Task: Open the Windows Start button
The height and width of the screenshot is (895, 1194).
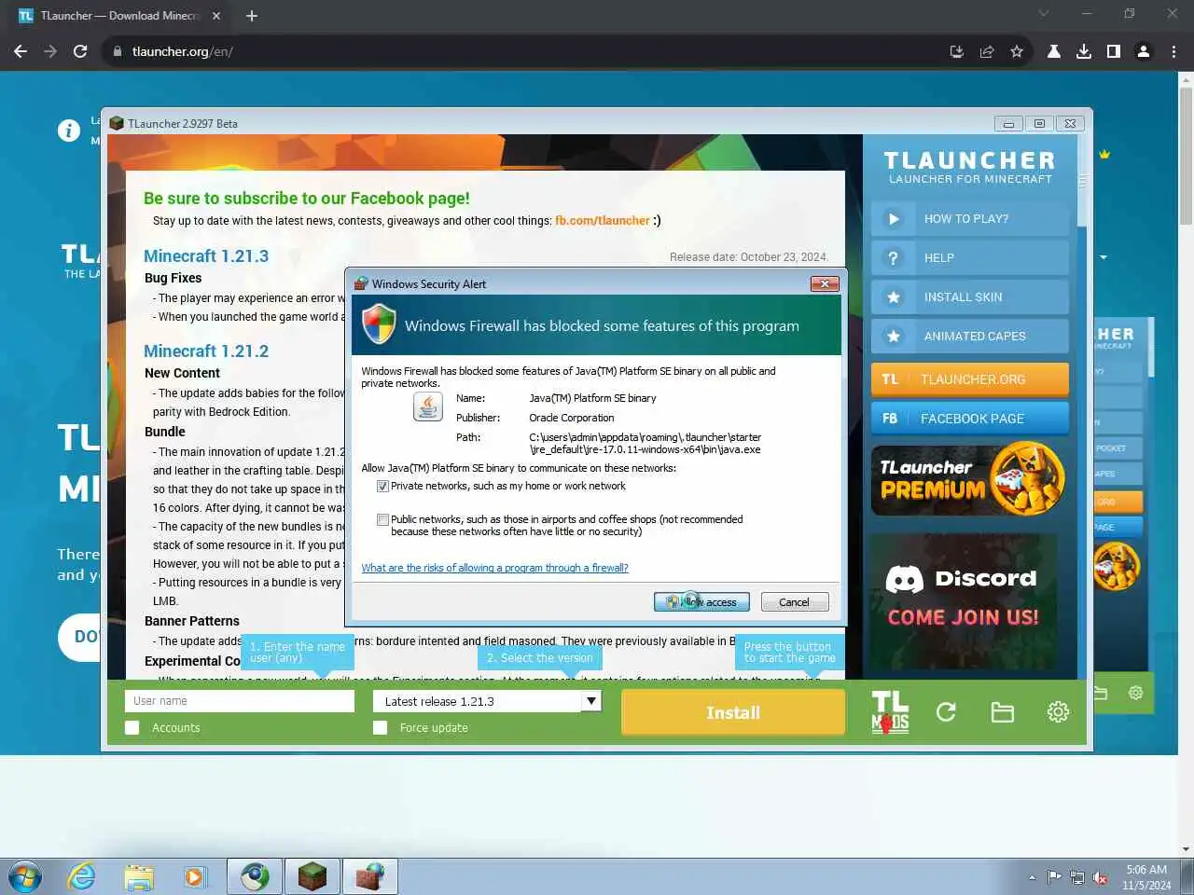Action: tap(24, 877)
